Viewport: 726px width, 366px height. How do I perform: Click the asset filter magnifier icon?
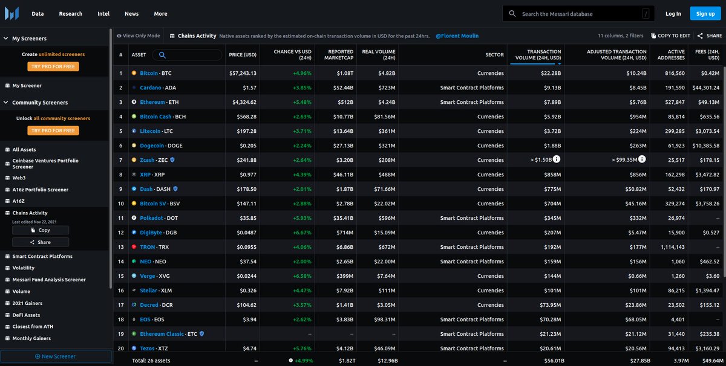tap(162, 55)
